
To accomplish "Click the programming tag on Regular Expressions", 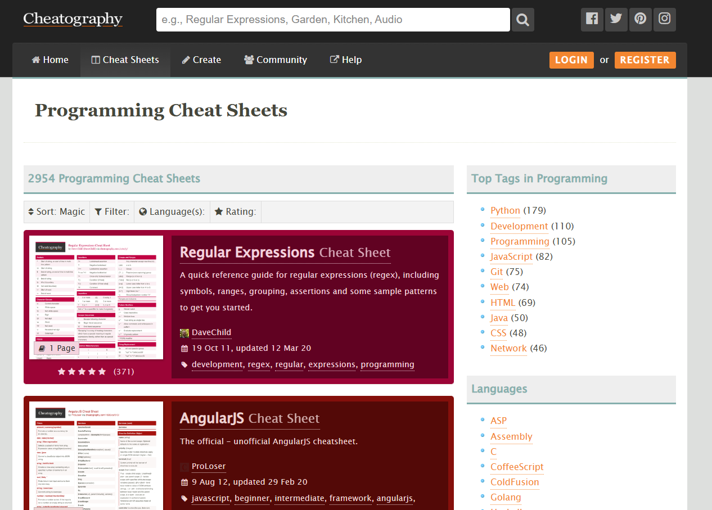I will pos(387,364).
